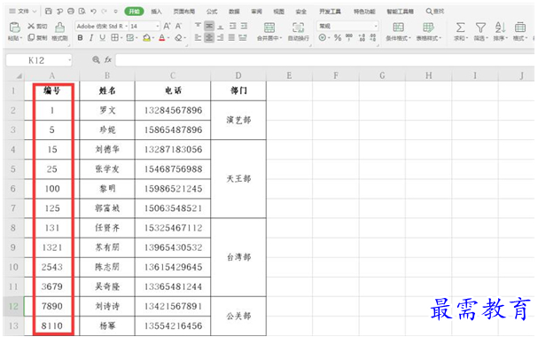This screenshot has width=538, height=337.
Task: Click the fill color bucket swatch
Action: [x=146, y=38]
